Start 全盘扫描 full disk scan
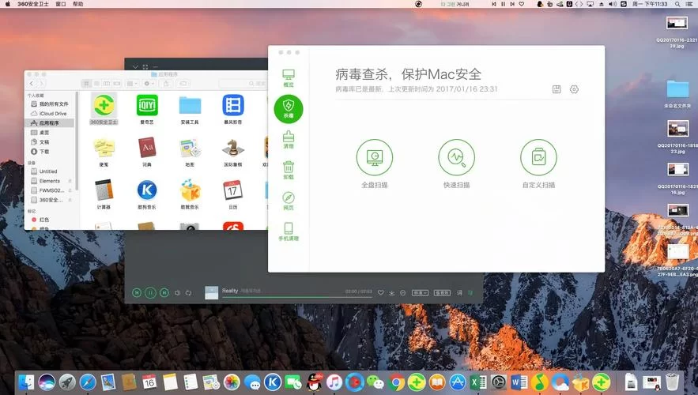The width and height of the screenshot is (698, 395). click(375, 157)
